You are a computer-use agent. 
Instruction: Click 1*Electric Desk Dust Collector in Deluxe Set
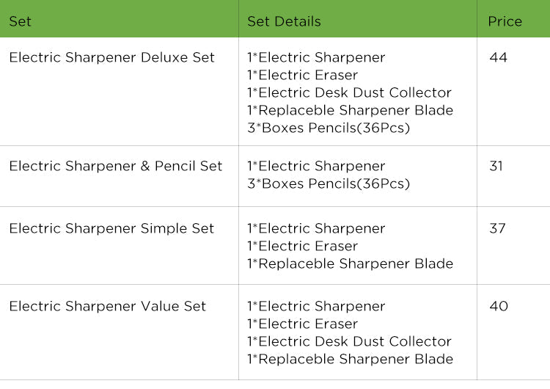[349, 92]
